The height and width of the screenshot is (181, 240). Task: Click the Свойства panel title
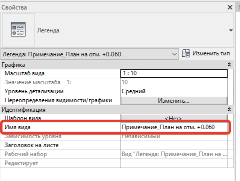pos(14,7)
